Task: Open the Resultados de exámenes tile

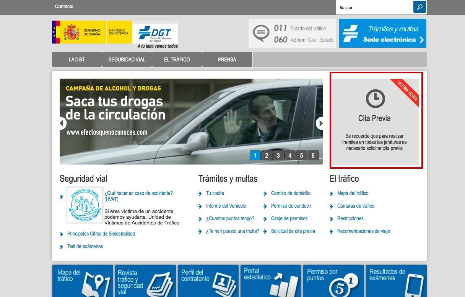Action: (x=396, y=281)
